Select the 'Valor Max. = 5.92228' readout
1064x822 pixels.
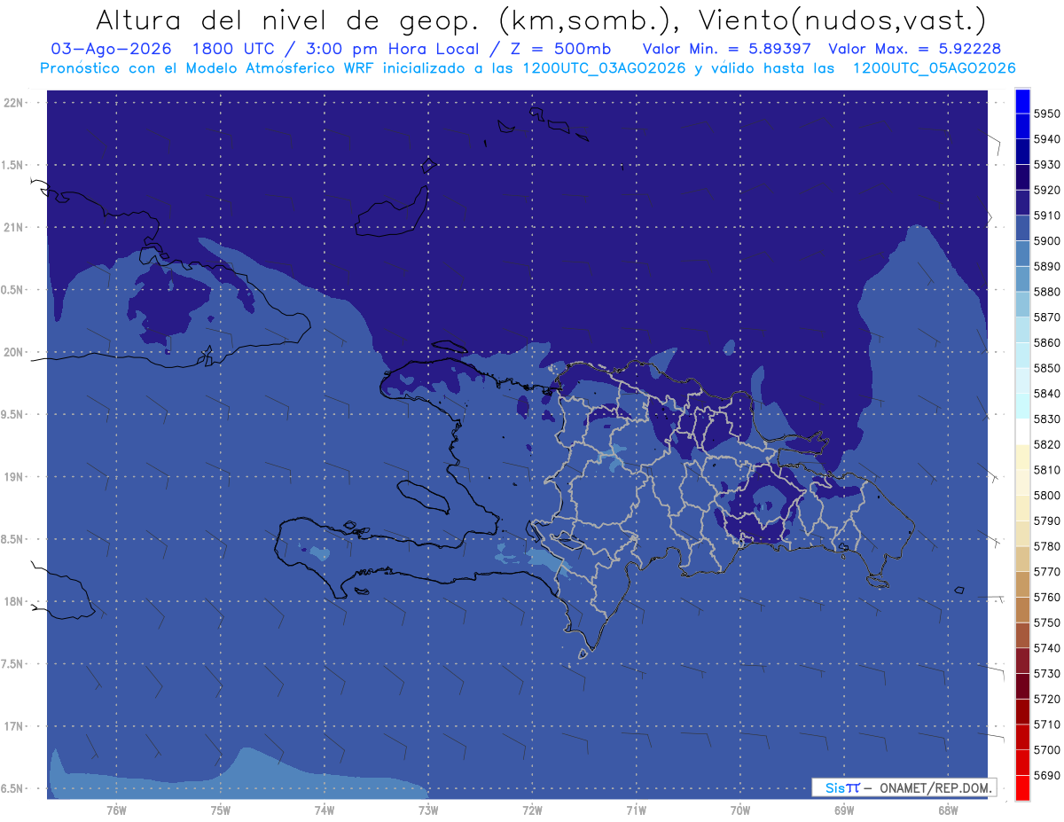915,49
